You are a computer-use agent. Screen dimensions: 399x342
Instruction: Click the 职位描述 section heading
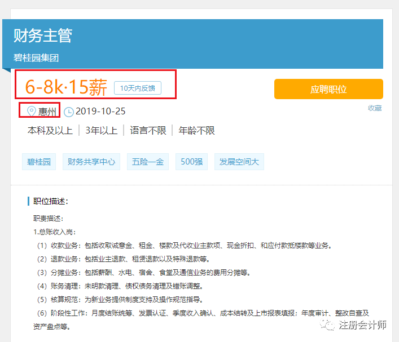(51, 201)
